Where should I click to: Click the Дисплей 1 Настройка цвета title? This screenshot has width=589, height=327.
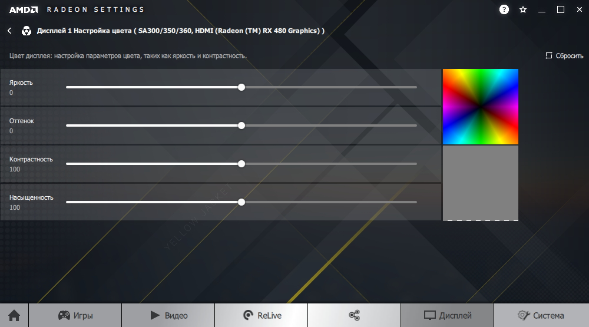(x=181, y=31)
